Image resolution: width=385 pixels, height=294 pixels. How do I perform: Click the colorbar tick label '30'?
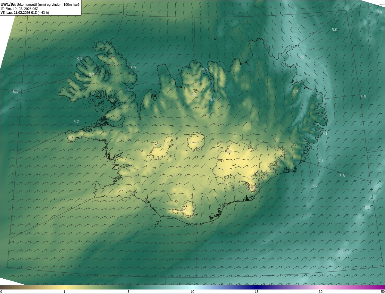coord(321,292)
